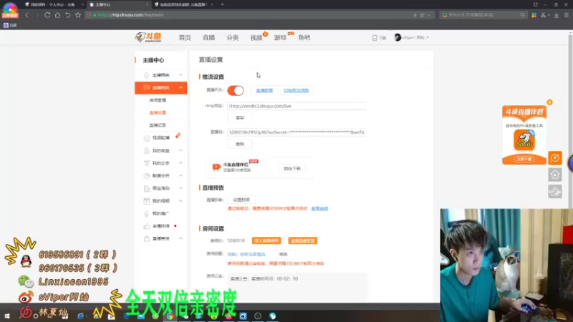Click the Chrome icon in the taskbar
The image size is (573, 322).
tap(170, 316)
